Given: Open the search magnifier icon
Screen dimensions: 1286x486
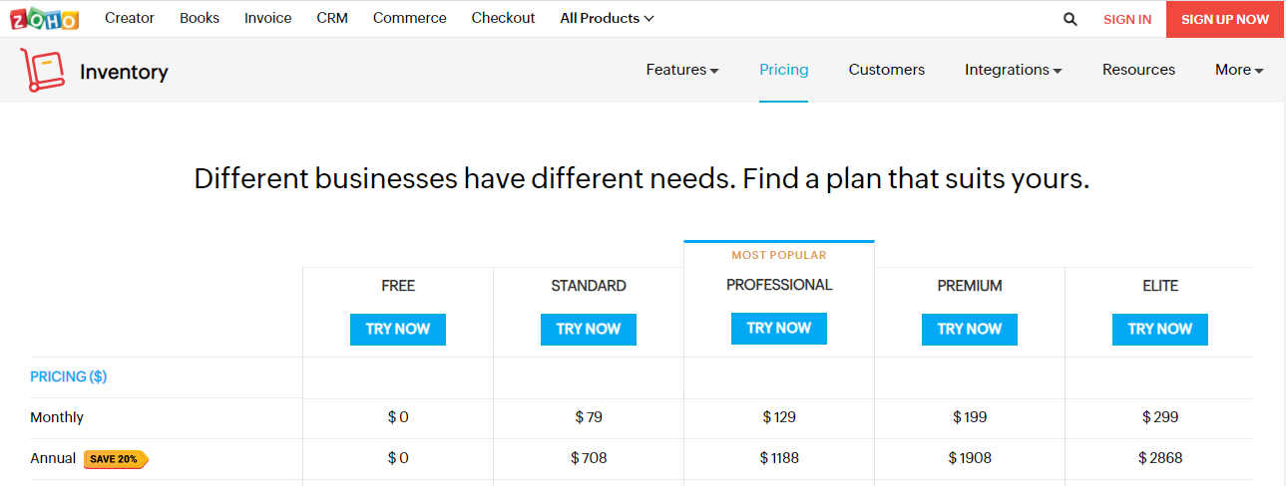Looking at the screenshot, I should pyautogui.click(x=1071, y=19).
